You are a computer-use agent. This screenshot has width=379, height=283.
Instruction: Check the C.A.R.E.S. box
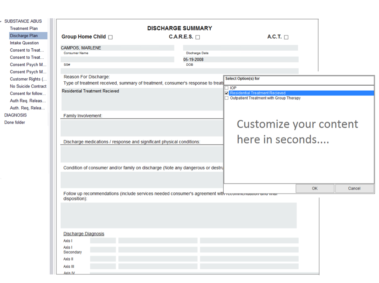[x=198, y=37]
